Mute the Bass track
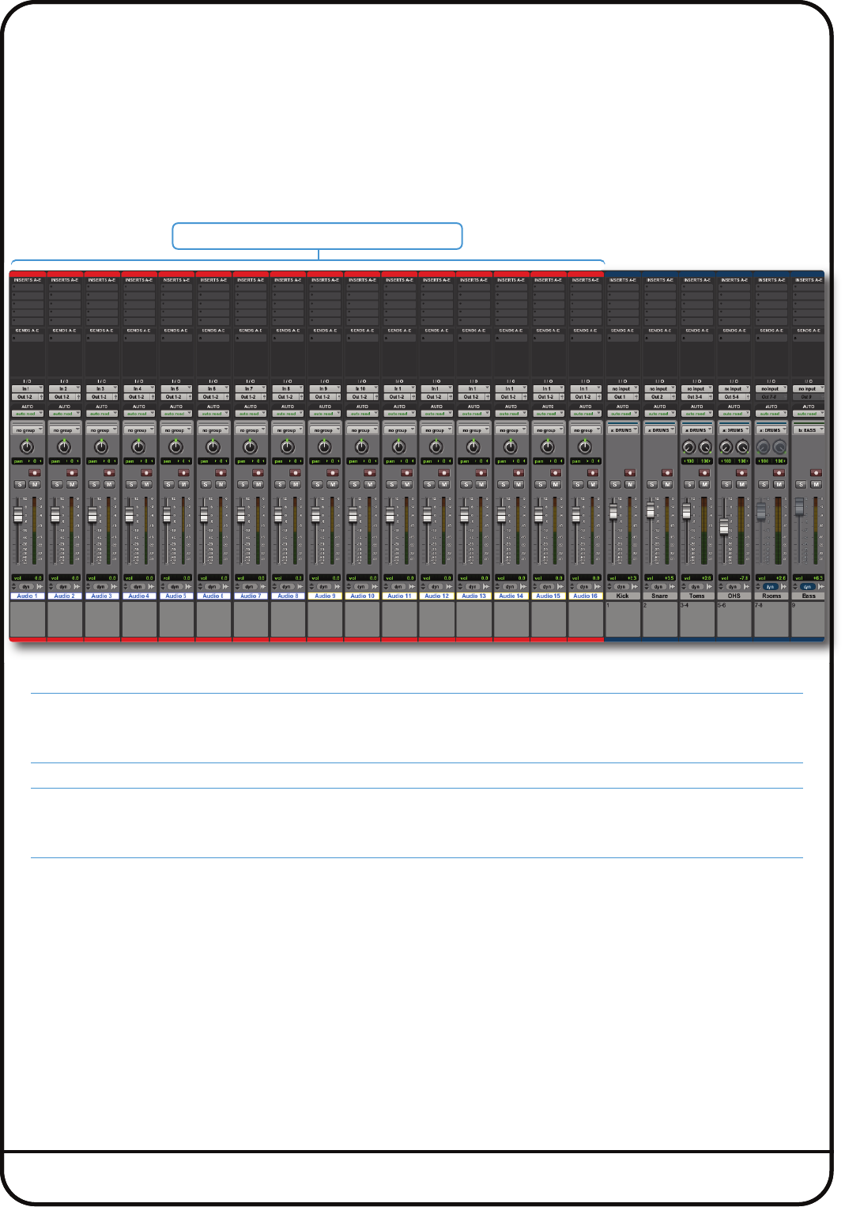This screenshot has height=1207, width=845. (x=816, y=484)
